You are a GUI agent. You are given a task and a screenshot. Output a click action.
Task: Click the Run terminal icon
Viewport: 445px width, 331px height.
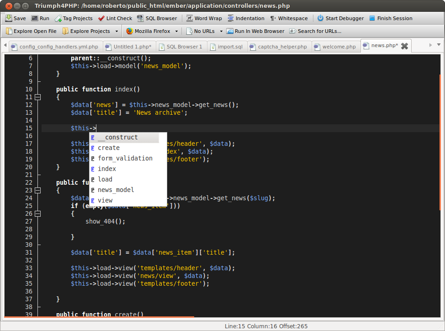(x=35, y=18)
